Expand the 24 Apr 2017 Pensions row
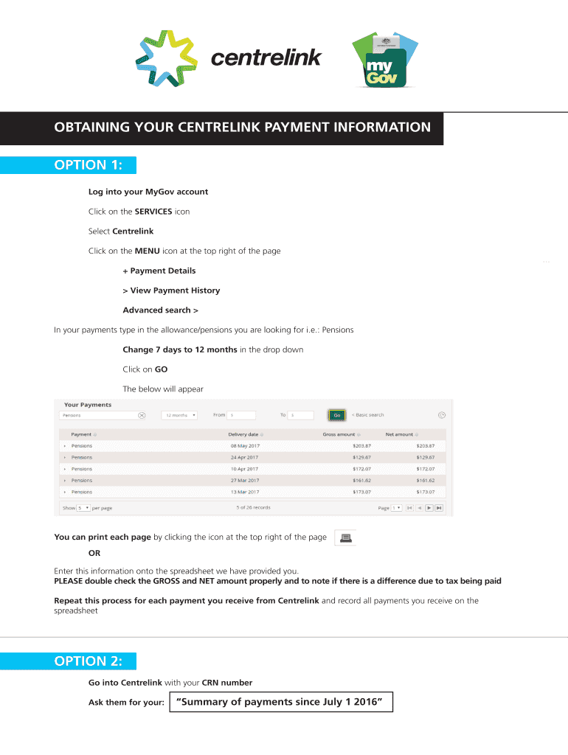Image resolution: width=568 pixels, height=755 pixels. click(x=65, y=457)
